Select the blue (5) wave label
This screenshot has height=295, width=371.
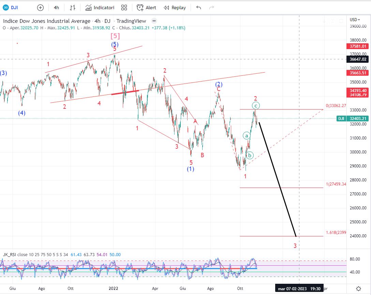tap(115, 44)
